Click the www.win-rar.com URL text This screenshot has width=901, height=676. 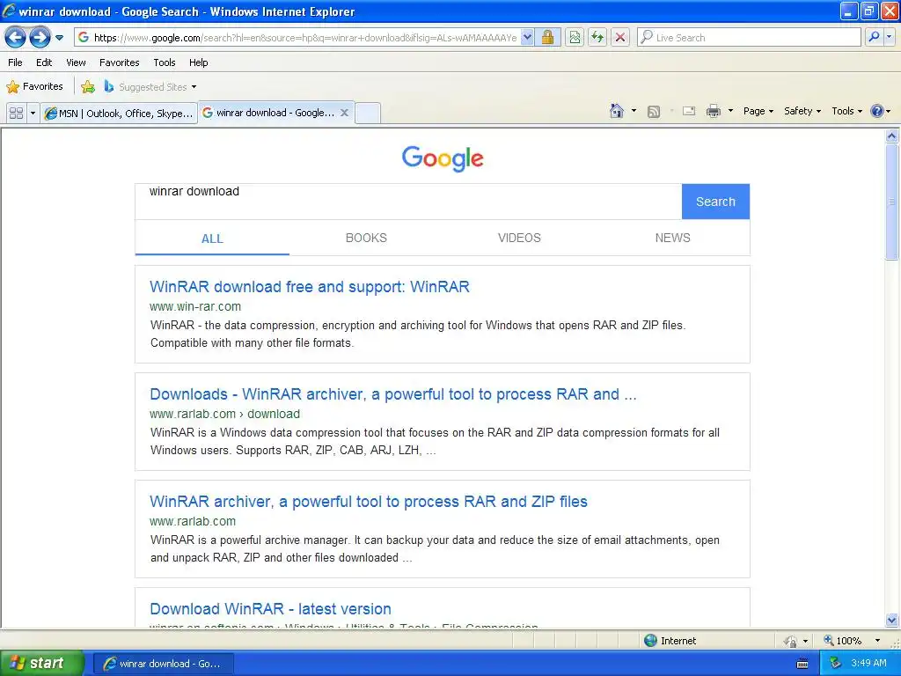pyautogui.click(x=195, y=306)
